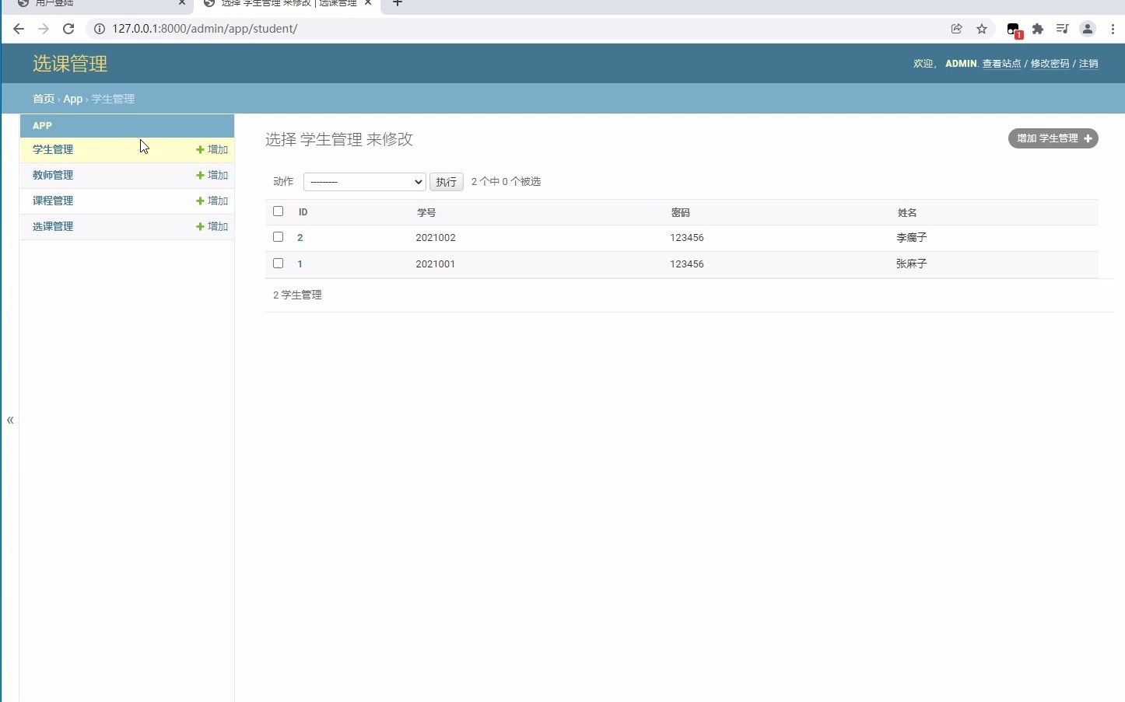Click the name 李腐子
Image resolution: width=1125 pixels, height=702 pixels.
coord(912,238)
